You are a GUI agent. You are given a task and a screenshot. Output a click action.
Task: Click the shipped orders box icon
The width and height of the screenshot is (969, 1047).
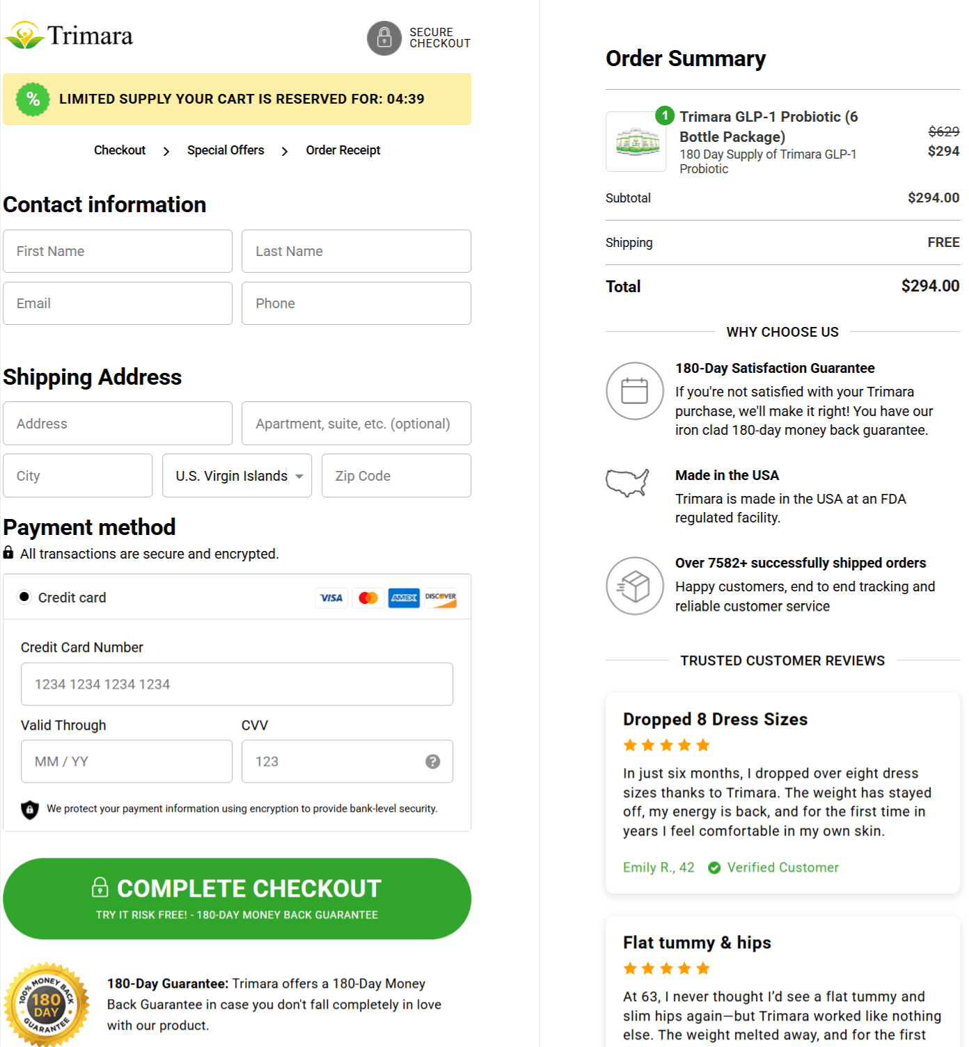point(634,586)
